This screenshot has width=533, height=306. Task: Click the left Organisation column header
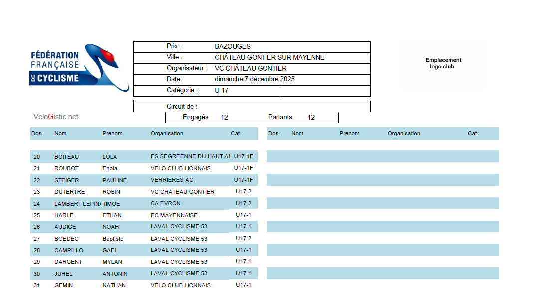(x=167, y=133)
